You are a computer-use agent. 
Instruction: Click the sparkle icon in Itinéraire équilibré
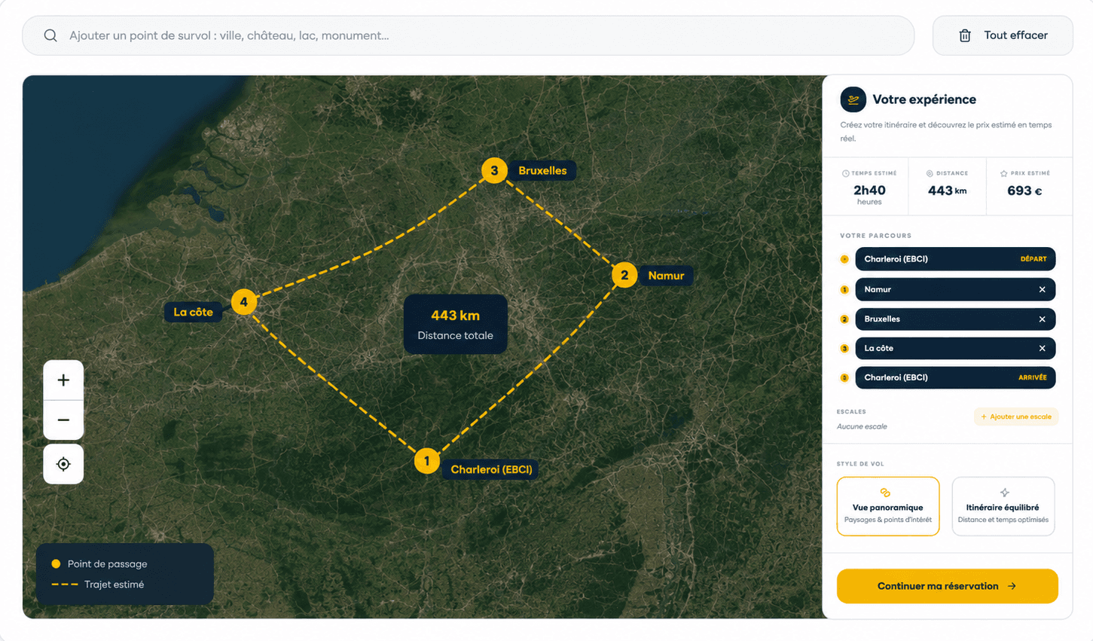pos(1004,493)
